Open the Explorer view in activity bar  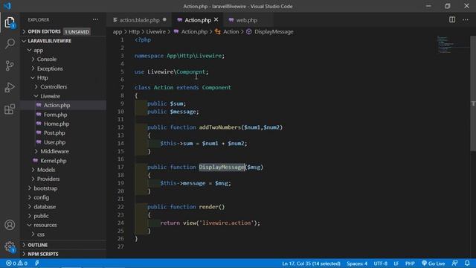point(10,22)
